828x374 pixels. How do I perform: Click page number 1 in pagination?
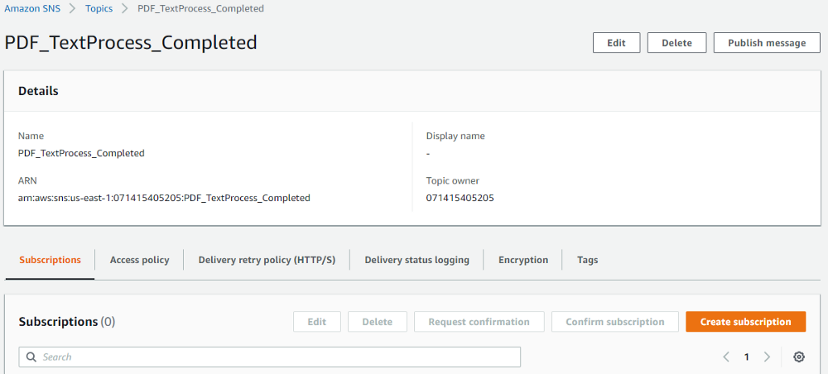(746, 357)
